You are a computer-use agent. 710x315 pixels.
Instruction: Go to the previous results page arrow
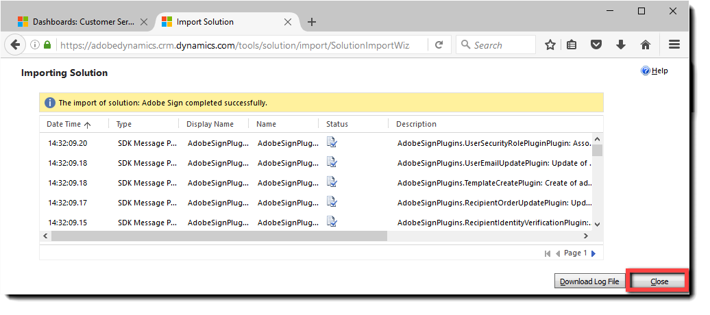(x=558, y=254)
